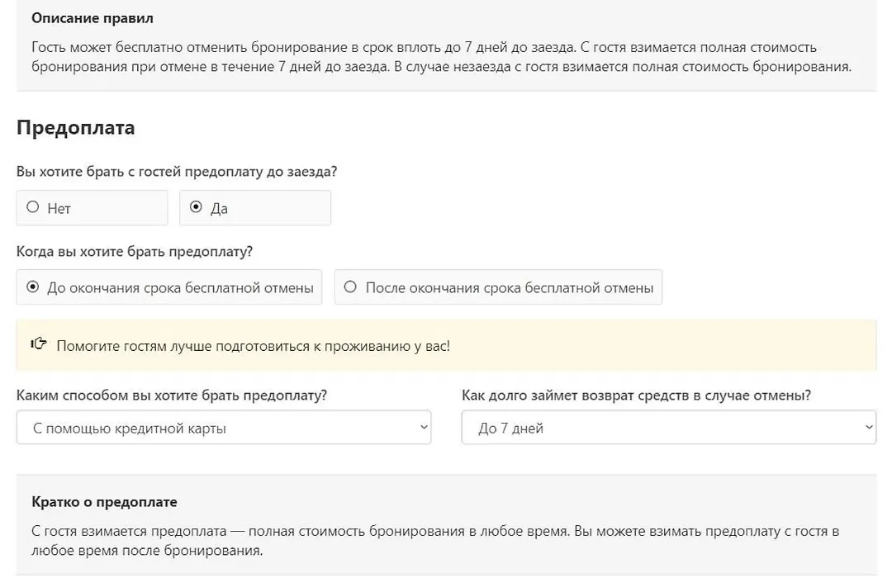Click the prepayment summary paragraph text
The image size is (892, 578).
[435, 541]
